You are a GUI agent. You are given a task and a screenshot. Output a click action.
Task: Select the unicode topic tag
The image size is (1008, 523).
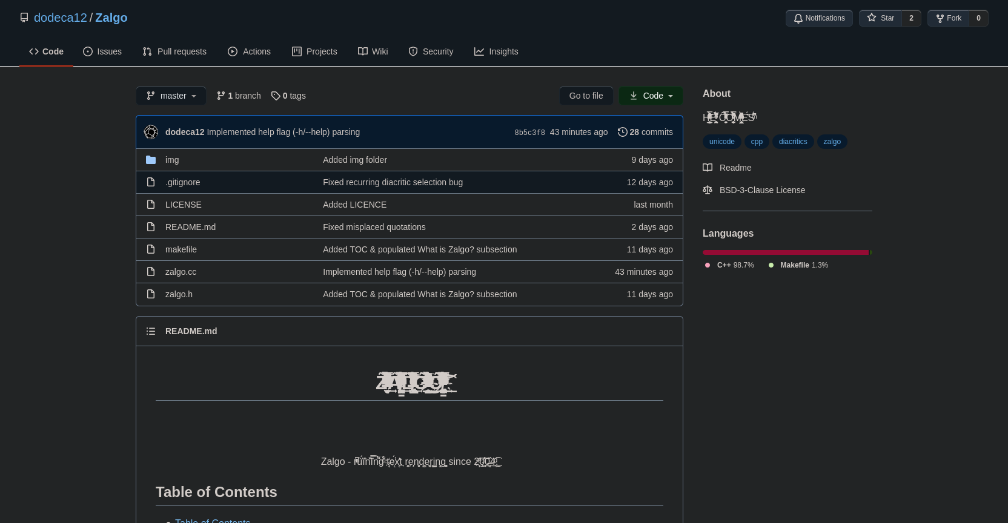tap(722, 142)
